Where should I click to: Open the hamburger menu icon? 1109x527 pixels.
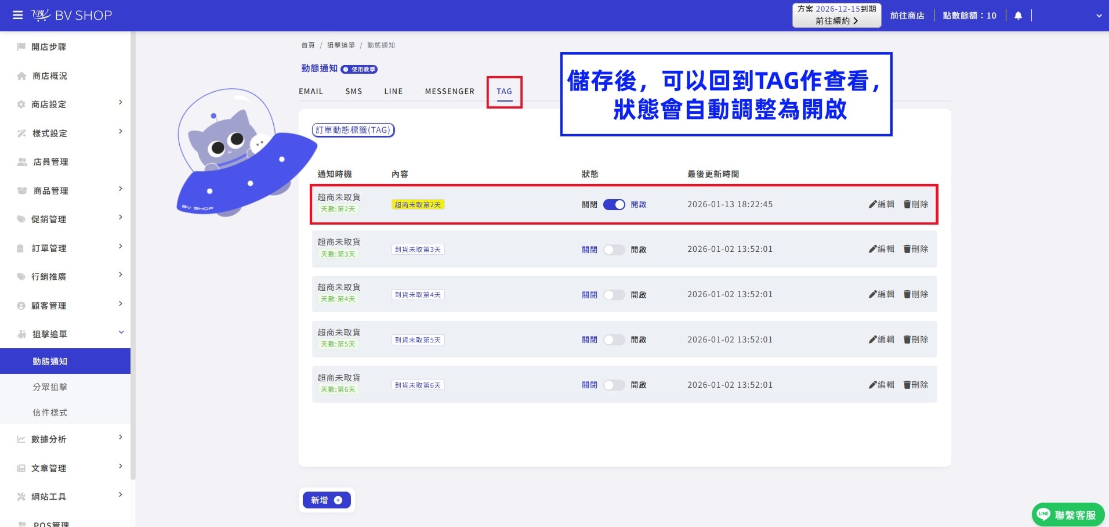pos(18,15)
